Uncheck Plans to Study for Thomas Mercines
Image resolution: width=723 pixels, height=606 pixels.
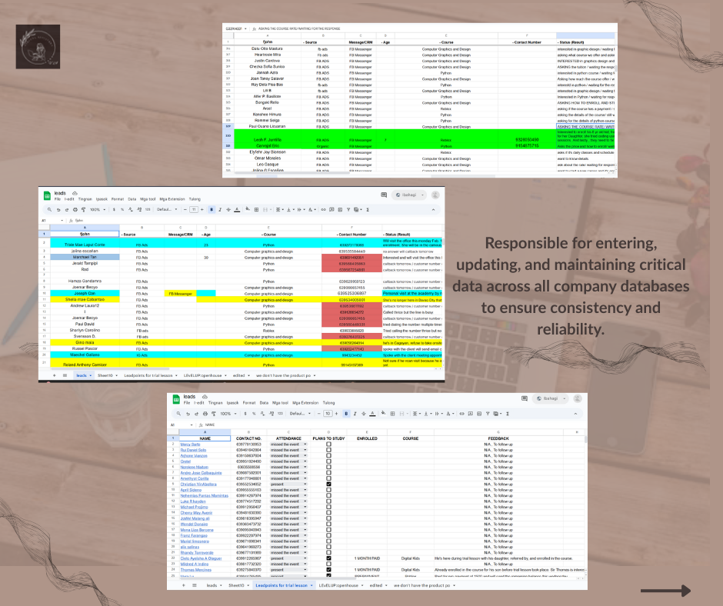point(328,570)
